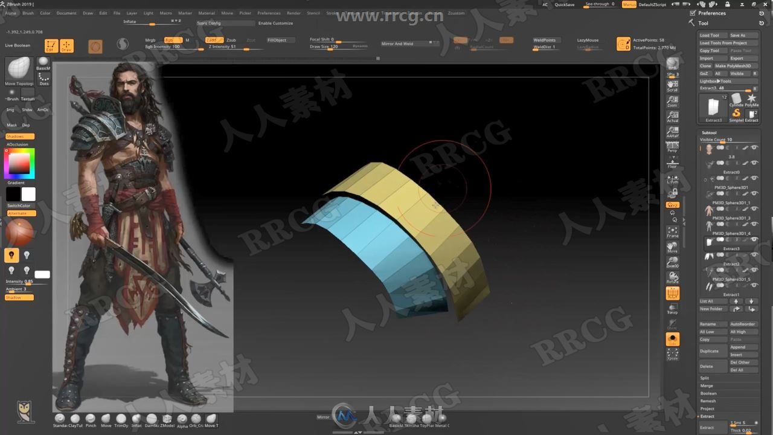This screenshot has height=435, width=773.
Task: Open the Material menu
Action: pyautogui.click(x=207, y=13)
